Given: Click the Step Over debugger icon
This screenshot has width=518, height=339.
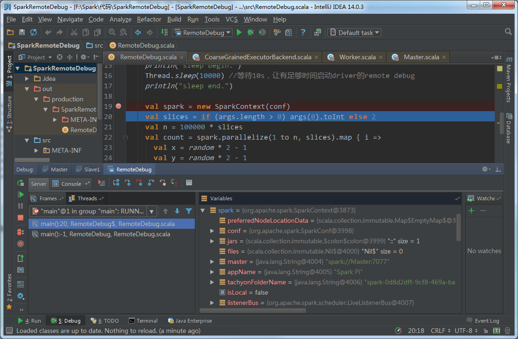Looking at the screenshot, I should coord(116,183).
